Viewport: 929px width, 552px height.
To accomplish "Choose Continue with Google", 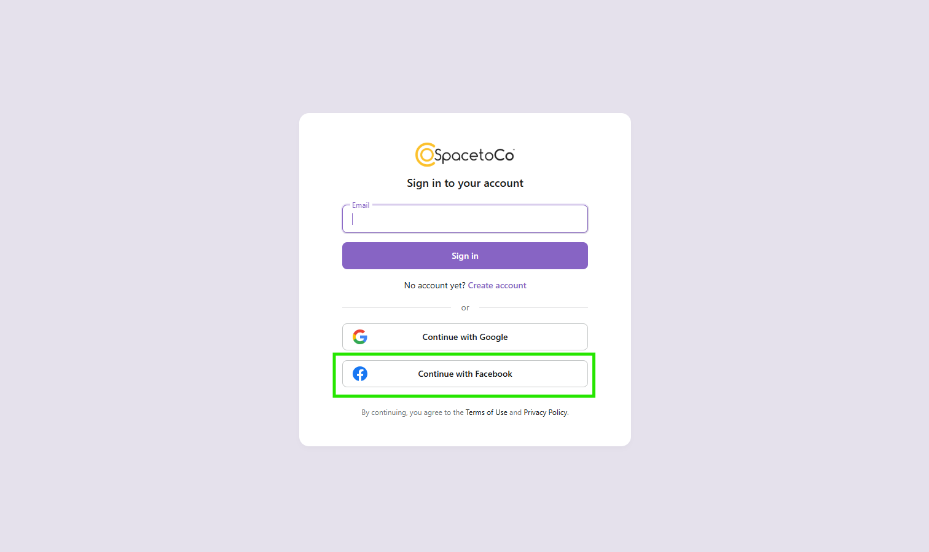I will point(464,336).
